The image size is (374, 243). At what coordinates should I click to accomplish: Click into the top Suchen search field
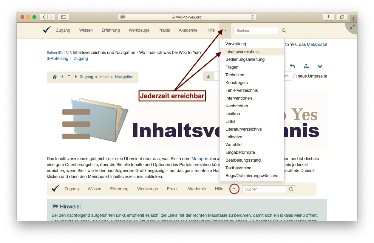pyautogui.click(x=256, y=30)
